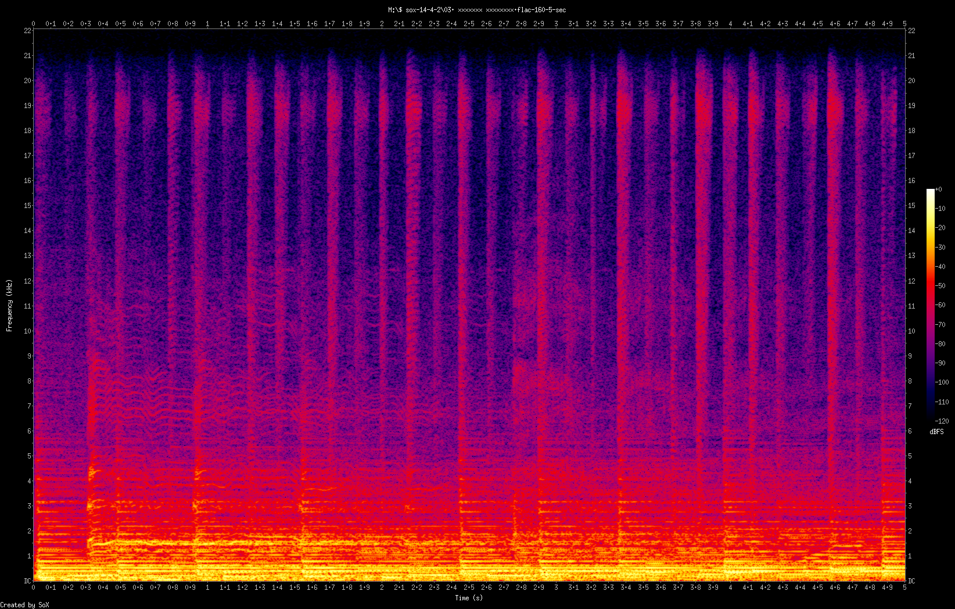Click "15" on the right frequency axis
The height and width of the screenshot is (609, 955).
(911, 206)
